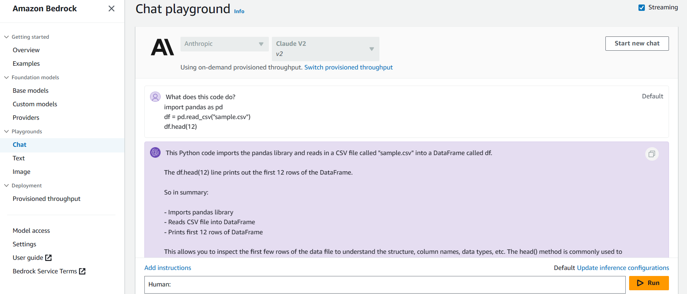
Task: Click the 'import pandas as pd' line
Action: coord(193,107)
